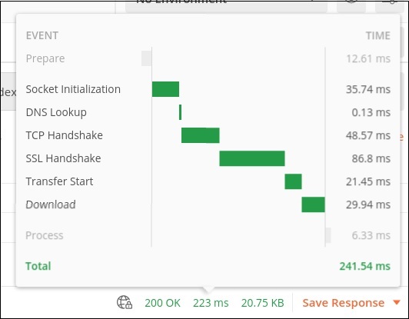Click the Download green timing bar
The image size is (409, 319).
[313, 204]
